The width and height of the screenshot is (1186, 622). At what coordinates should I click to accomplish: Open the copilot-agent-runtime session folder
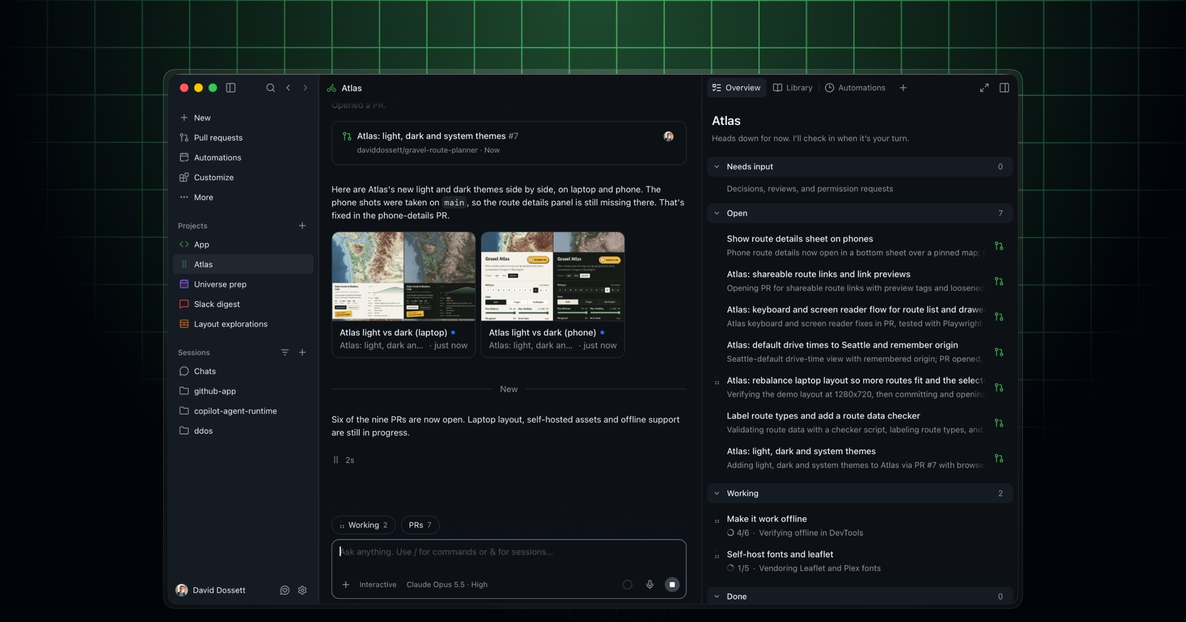243,411
